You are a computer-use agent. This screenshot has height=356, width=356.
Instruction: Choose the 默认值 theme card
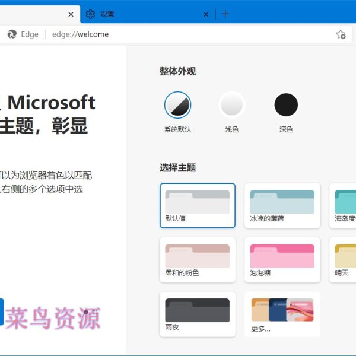tap(198, 205)
